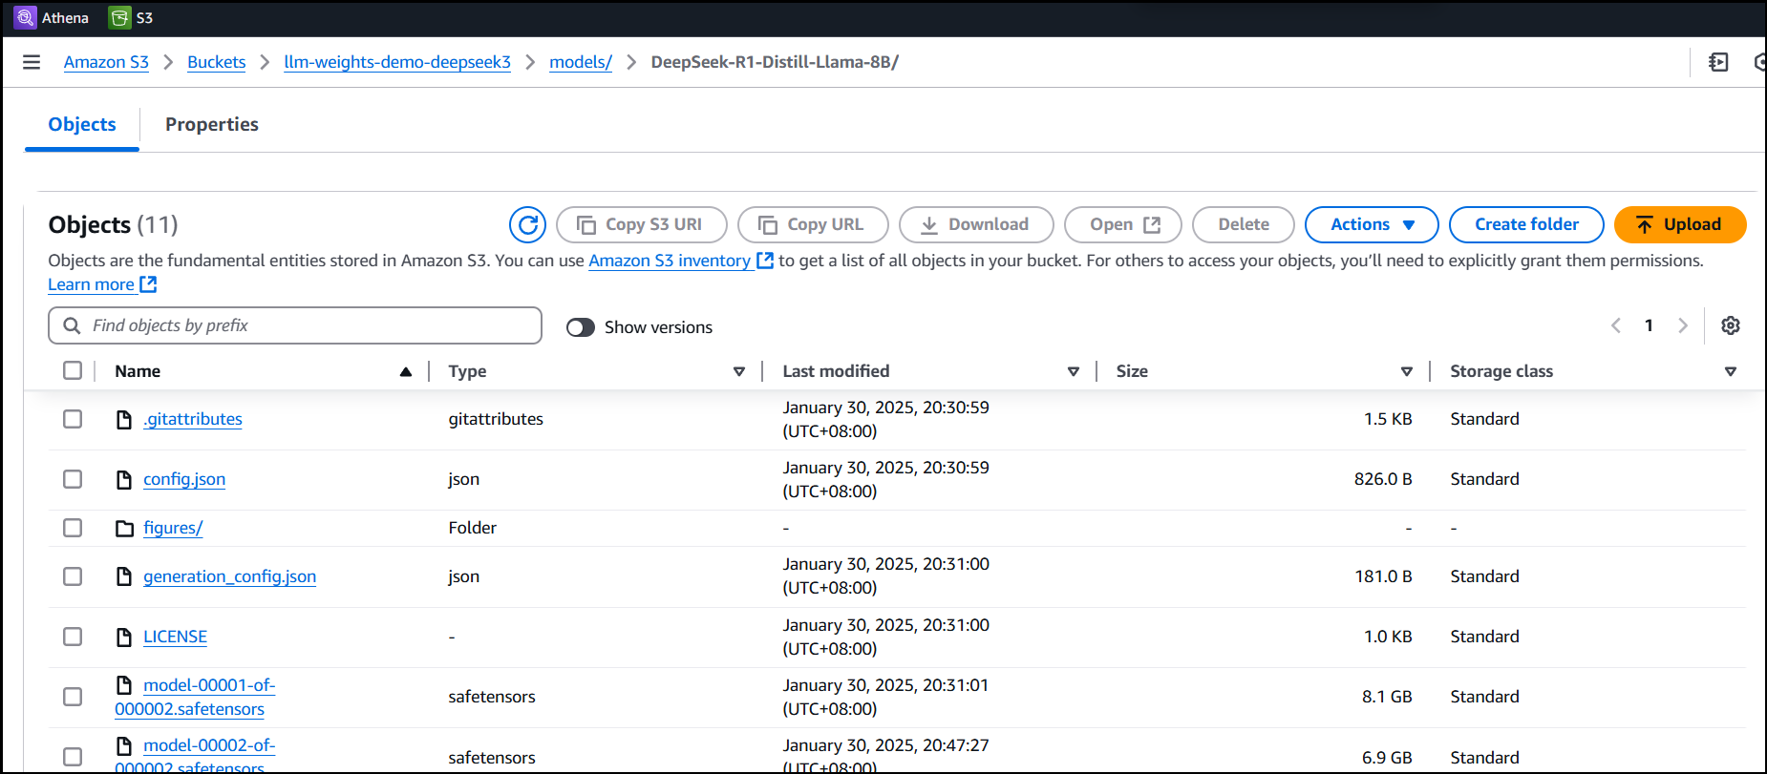Click the Delete button

click(1244, 224)
